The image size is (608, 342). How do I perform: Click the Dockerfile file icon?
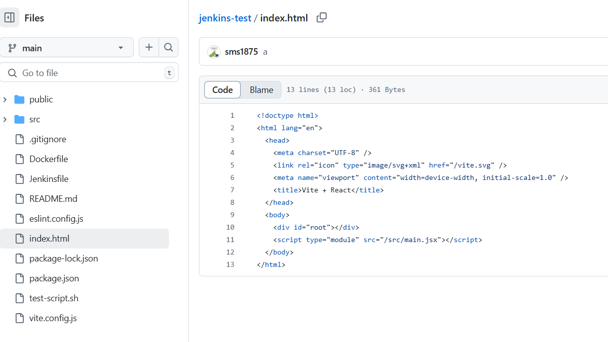coord(19,159)
